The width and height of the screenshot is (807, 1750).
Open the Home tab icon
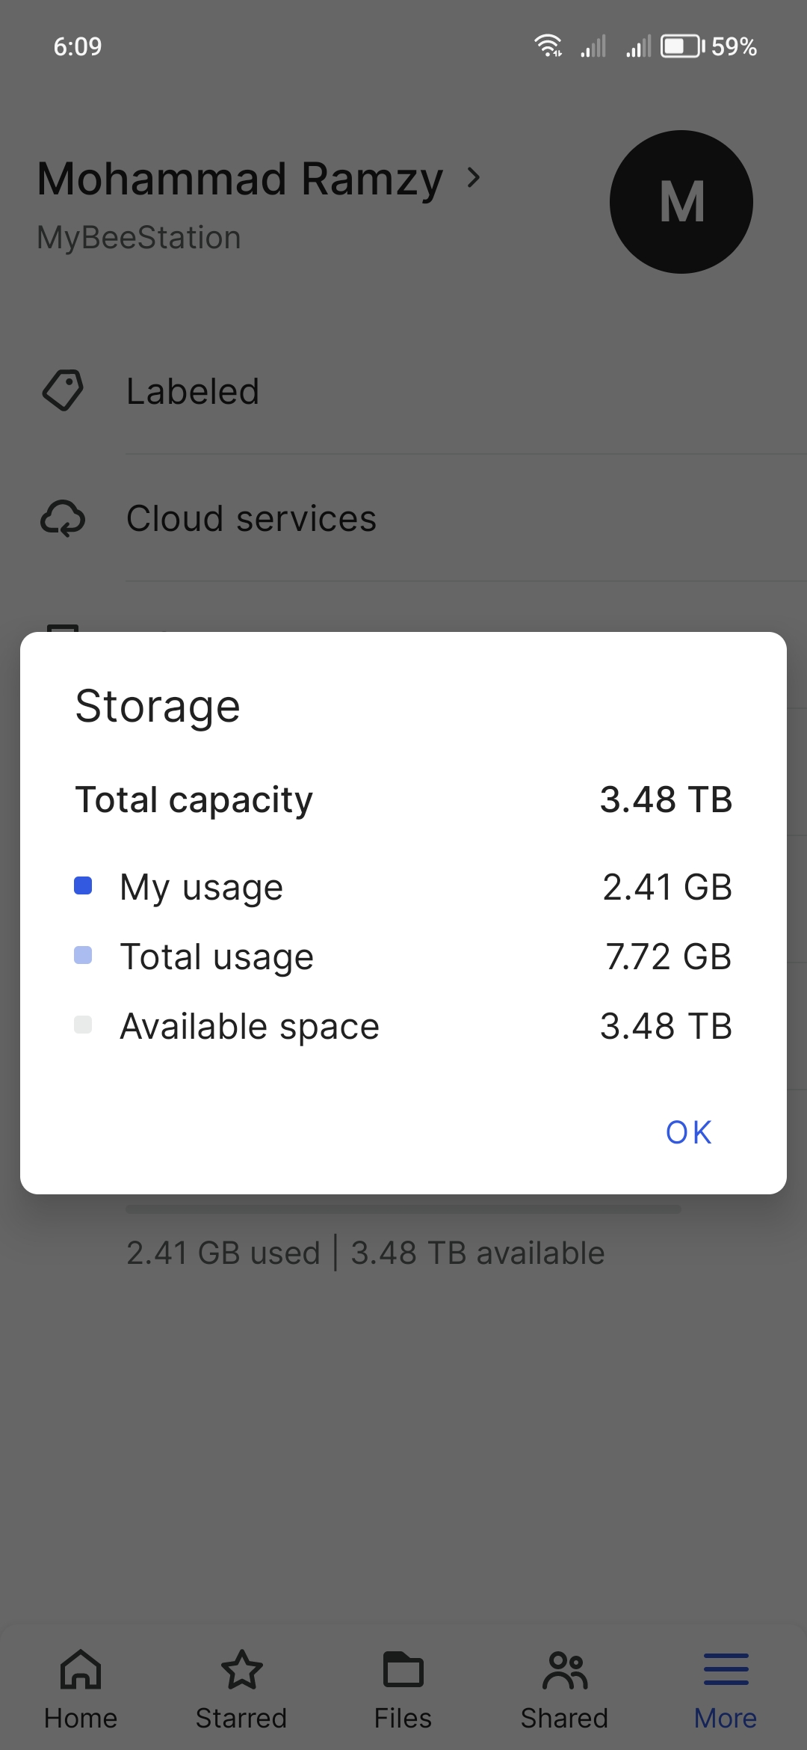pos(81,1669)
